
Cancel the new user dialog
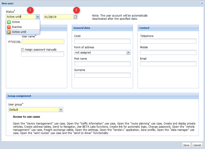[197, 145]
